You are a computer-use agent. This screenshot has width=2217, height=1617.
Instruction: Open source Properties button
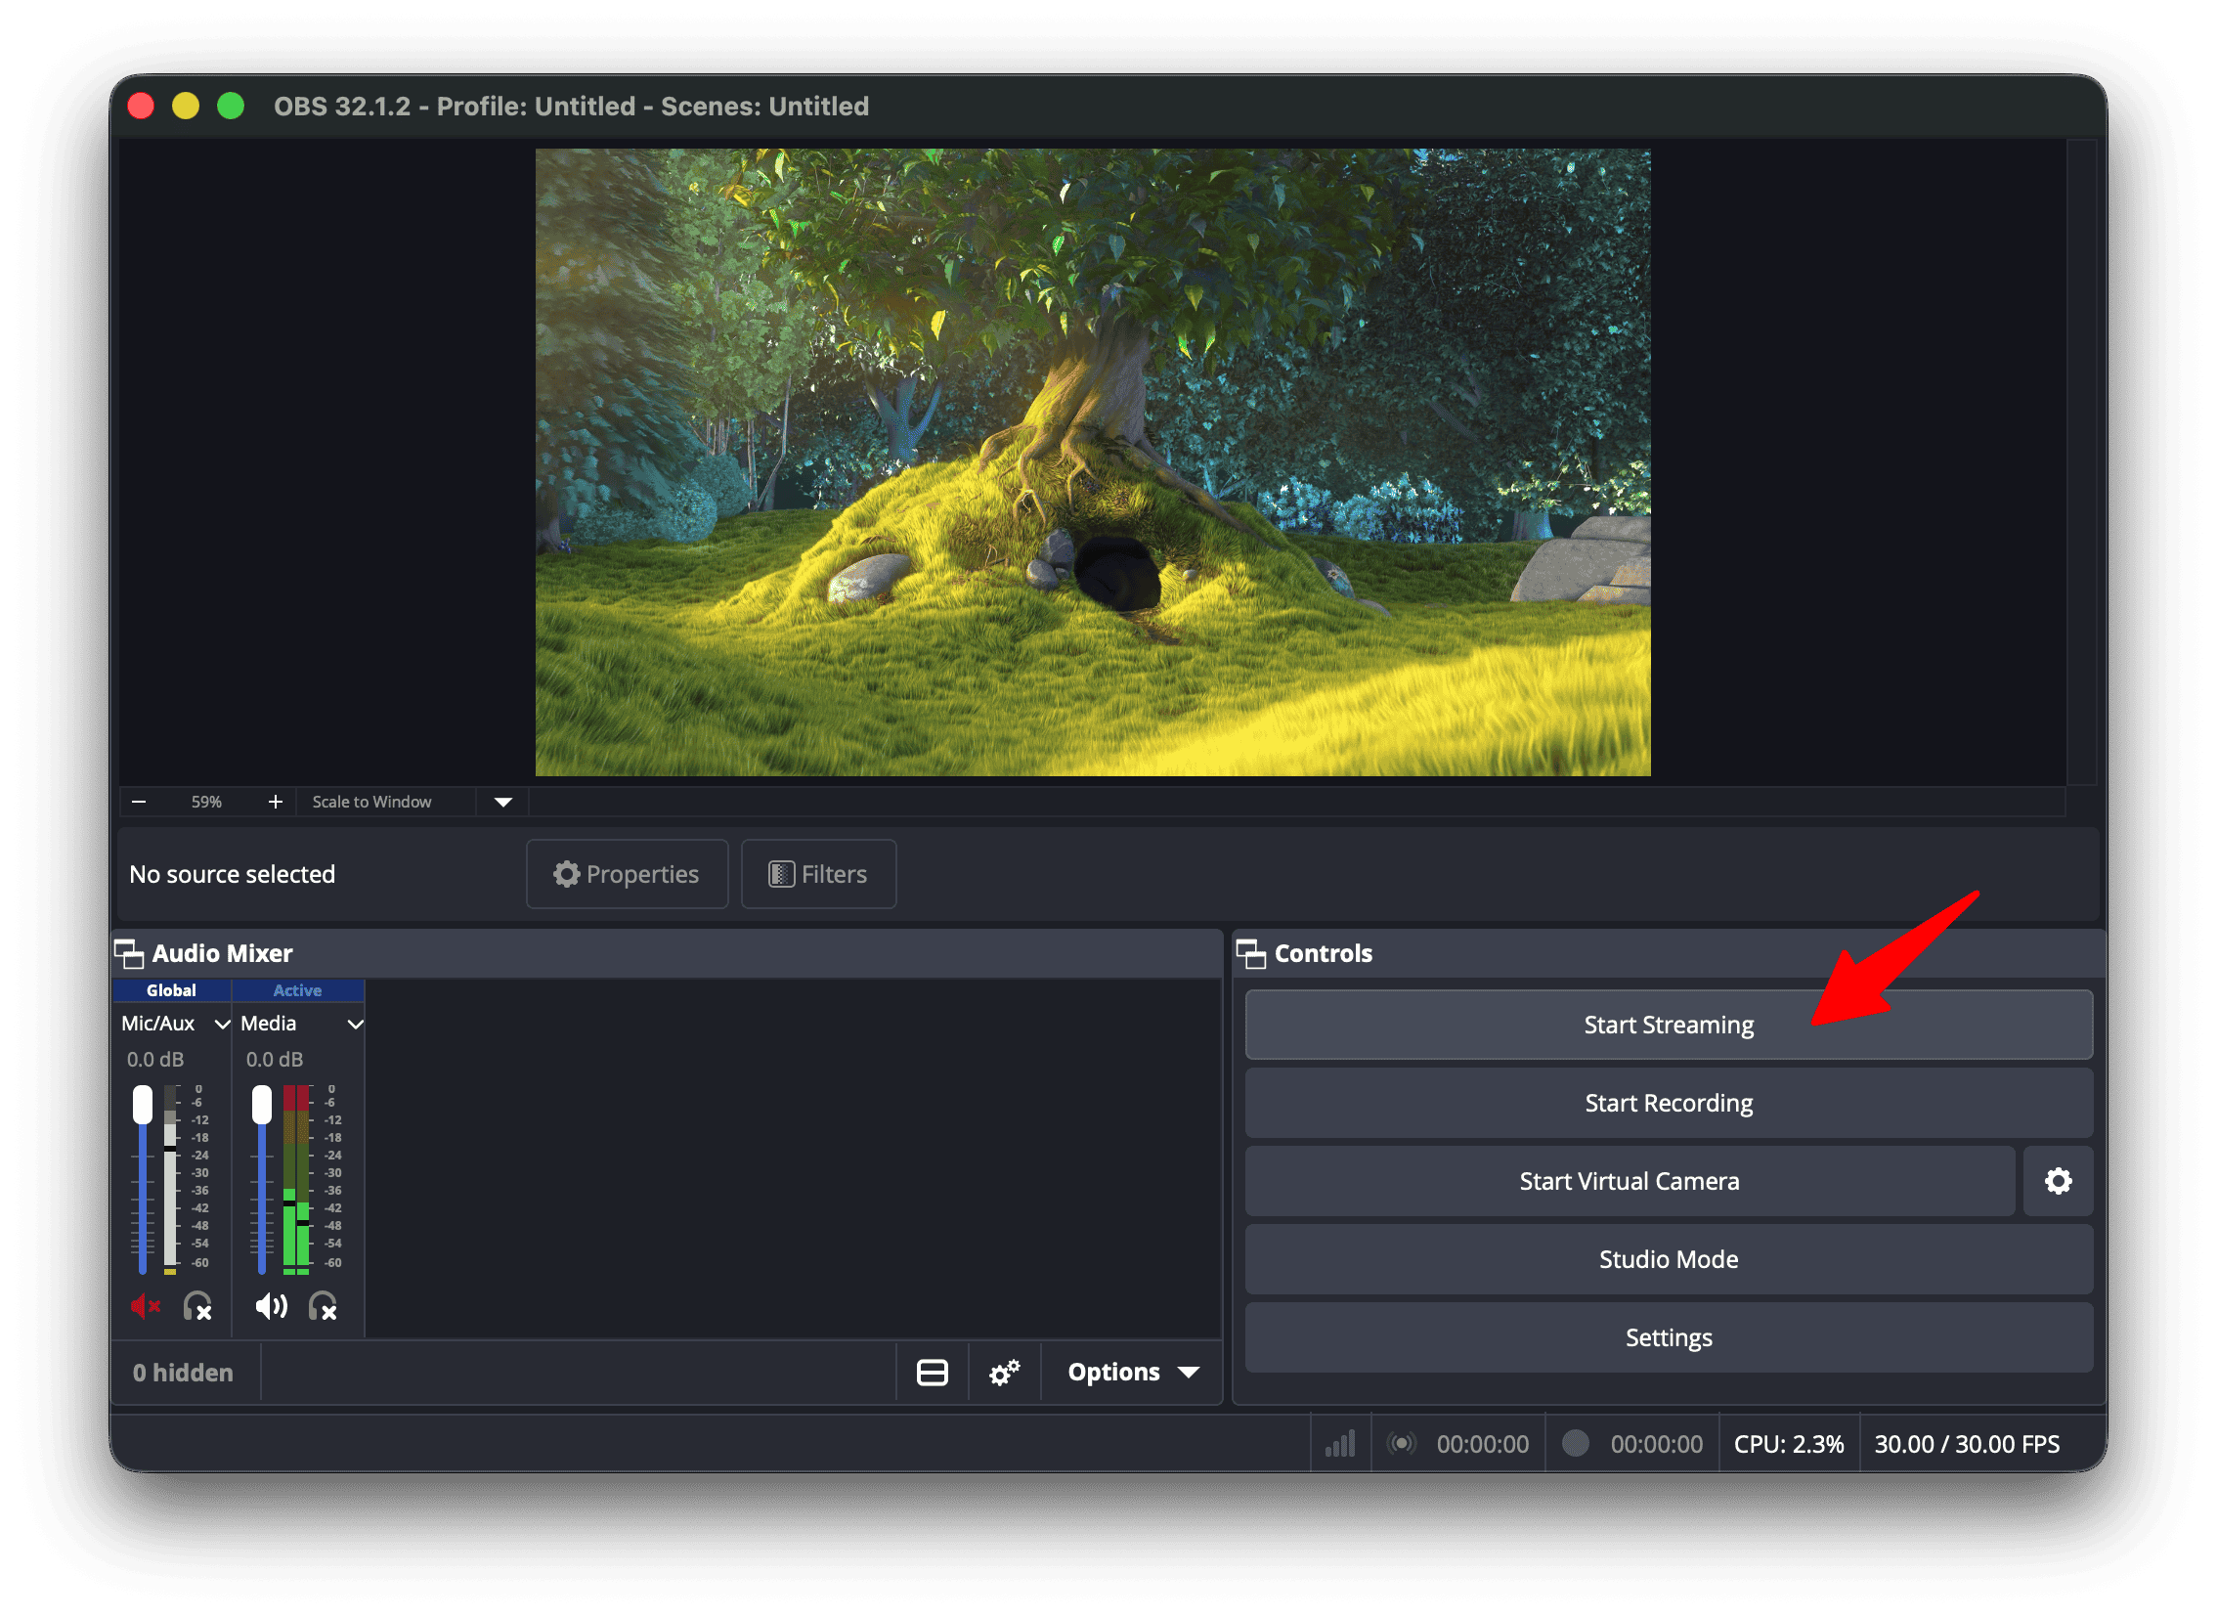click(x=628, y=874)
